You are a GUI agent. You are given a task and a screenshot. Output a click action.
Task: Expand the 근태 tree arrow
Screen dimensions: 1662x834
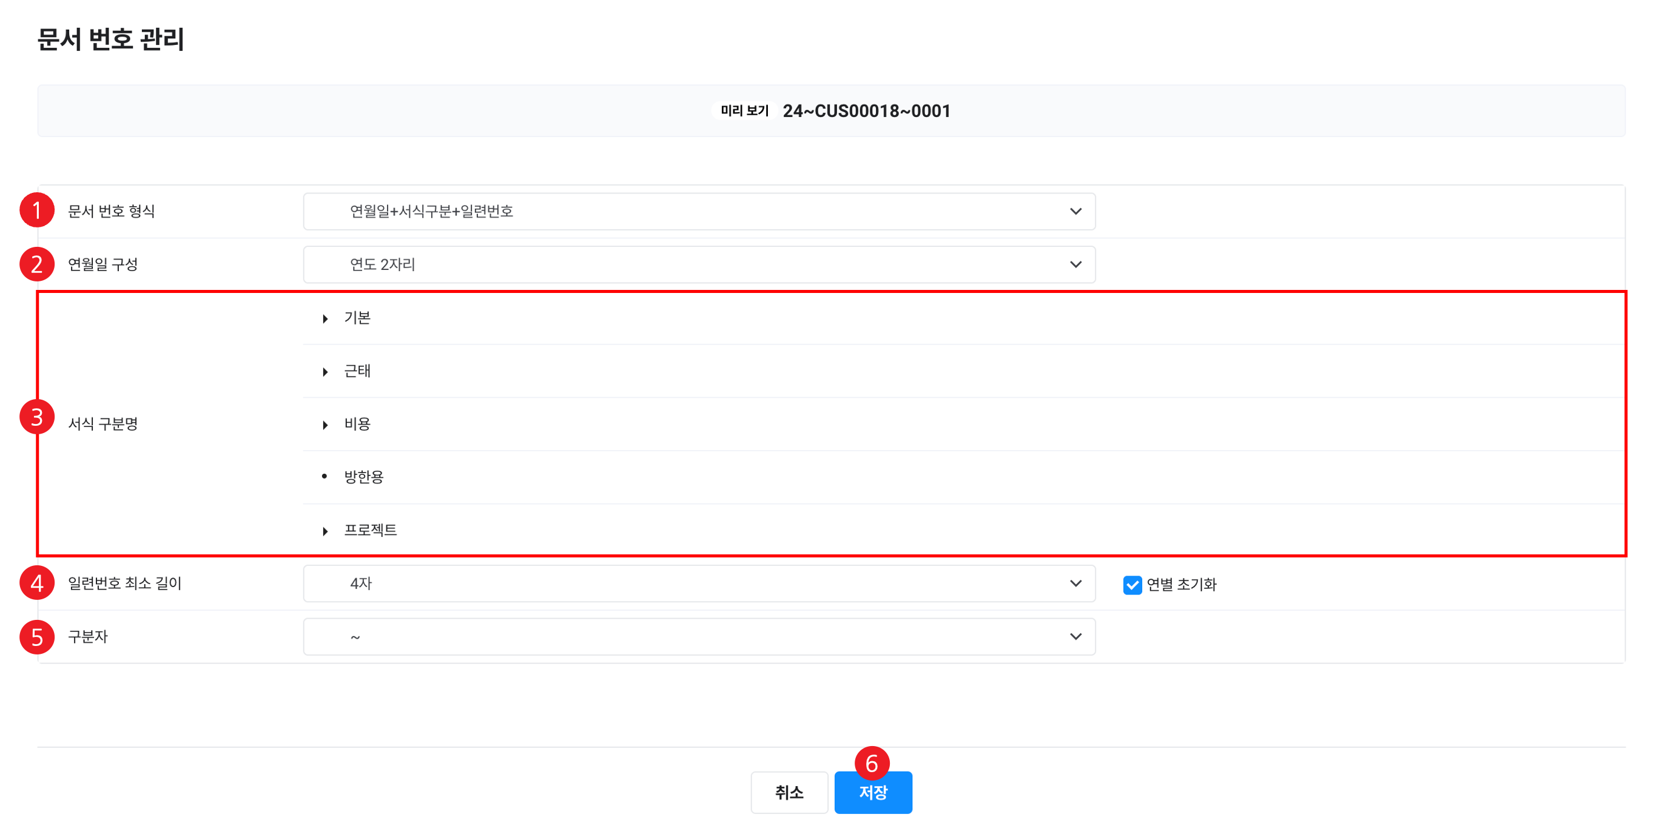tap(325, 372)
